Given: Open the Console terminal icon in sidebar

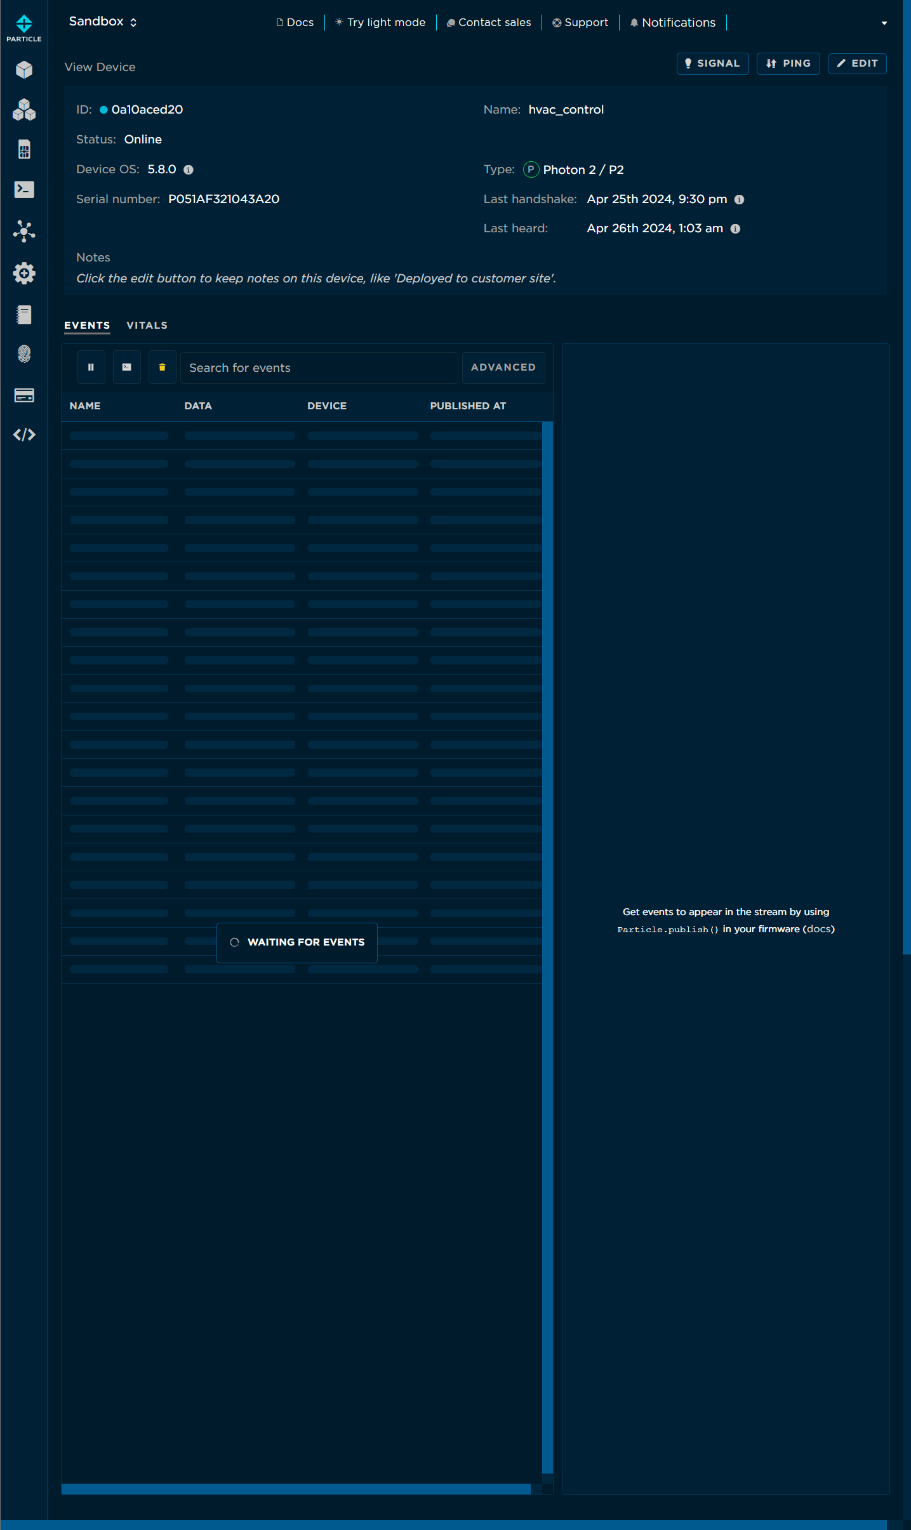Looking at the screenshot, I should click(24, 190).
